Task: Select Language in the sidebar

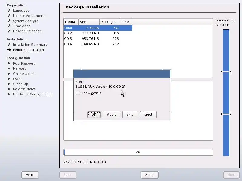Action: [21, 11]
